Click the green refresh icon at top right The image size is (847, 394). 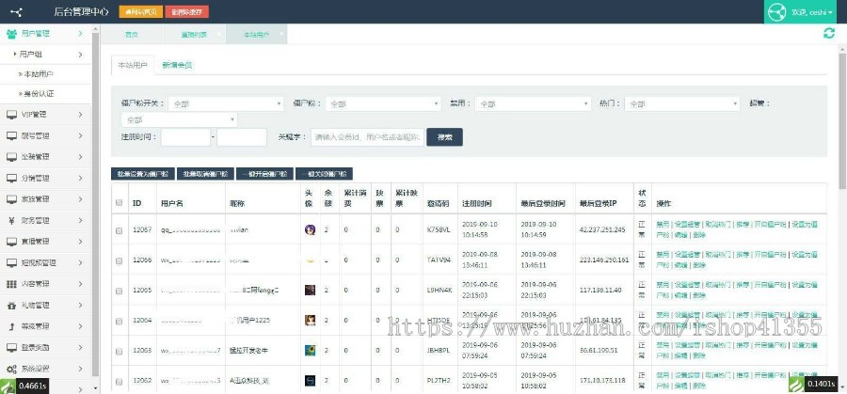tap(828, 34)
